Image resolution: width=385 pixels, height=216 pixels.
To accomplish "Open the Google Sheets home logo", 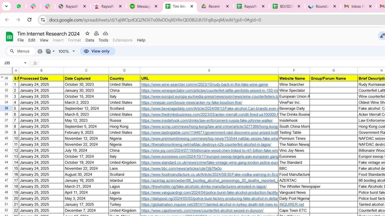I will coord(10,37).
